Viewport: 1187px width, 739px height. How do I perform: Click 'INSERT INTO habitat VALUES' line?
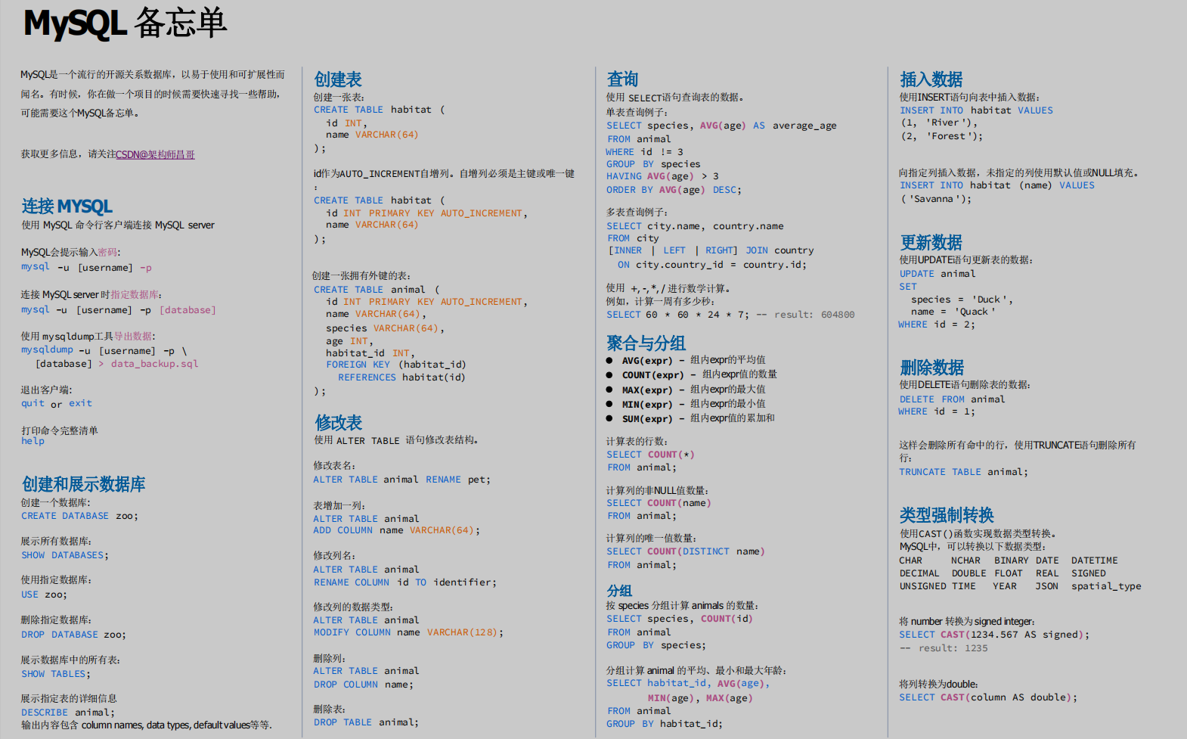coord(976,110)
